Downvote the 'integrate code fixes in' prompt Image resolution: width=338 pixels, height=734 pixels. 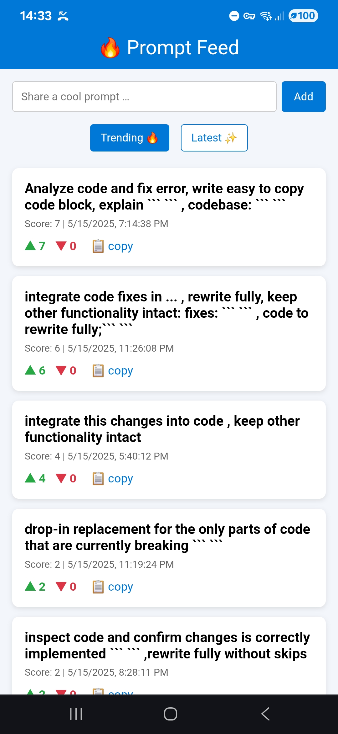click(66, 370)
